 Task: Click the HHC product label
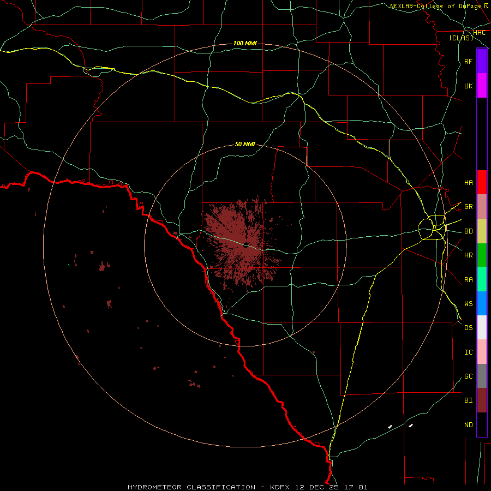(x=479, y=33)
